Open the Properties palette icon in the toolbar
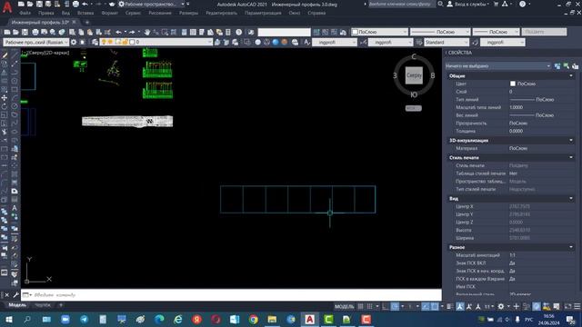582x327 pixels. 184,33
